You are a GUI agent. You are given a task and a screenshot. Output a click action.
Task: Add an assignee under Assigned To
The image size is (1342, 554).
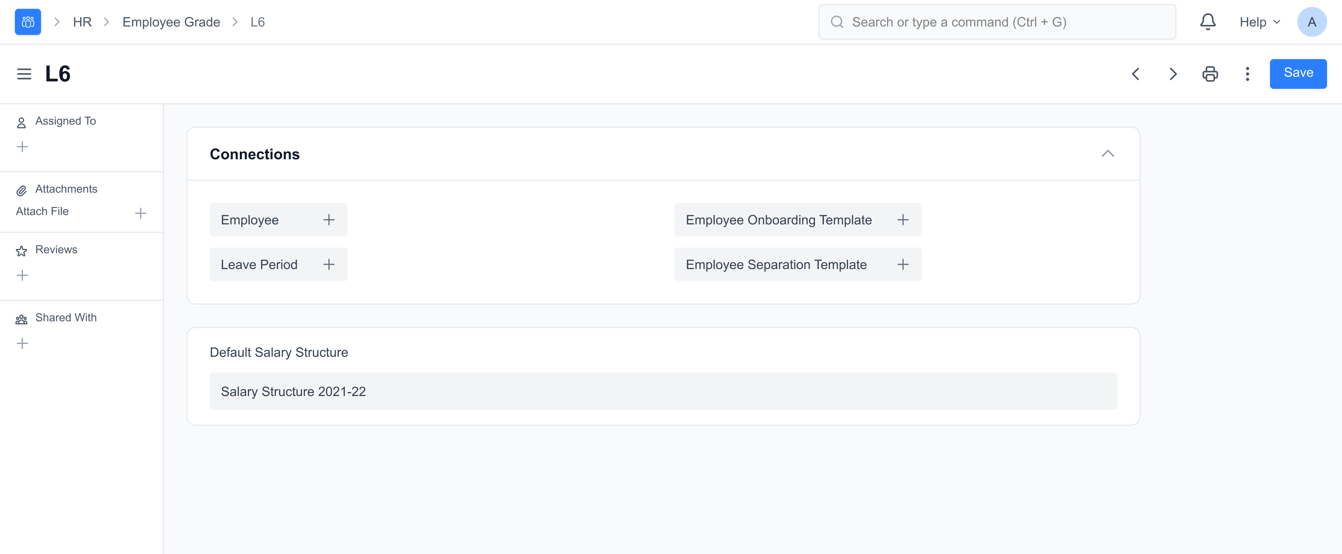[x=22, y=147]
